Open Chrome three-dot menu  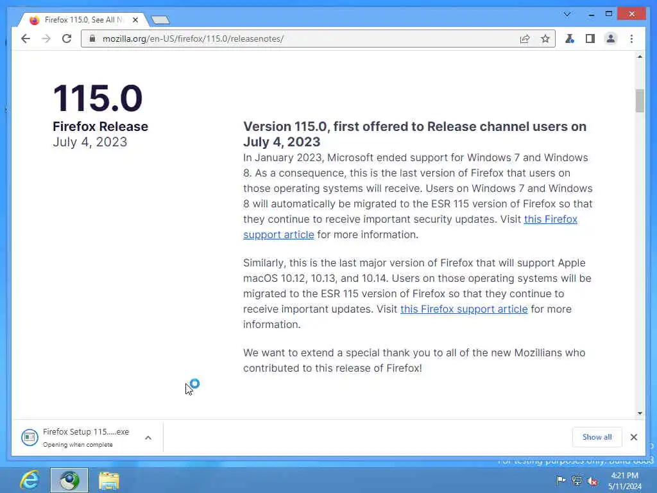(631, 39)
